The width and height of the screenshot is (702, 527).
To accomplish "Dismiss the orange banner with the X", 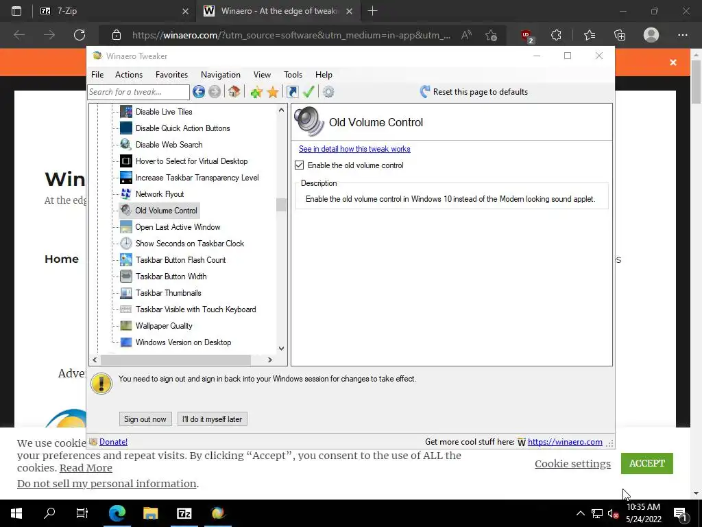I will point(673,62).
